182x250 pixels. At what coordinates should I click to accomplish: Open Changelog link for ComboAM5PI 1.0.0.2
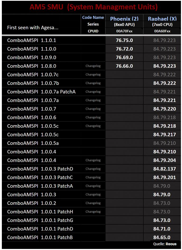pyautogui.click(x=93, y=203)
